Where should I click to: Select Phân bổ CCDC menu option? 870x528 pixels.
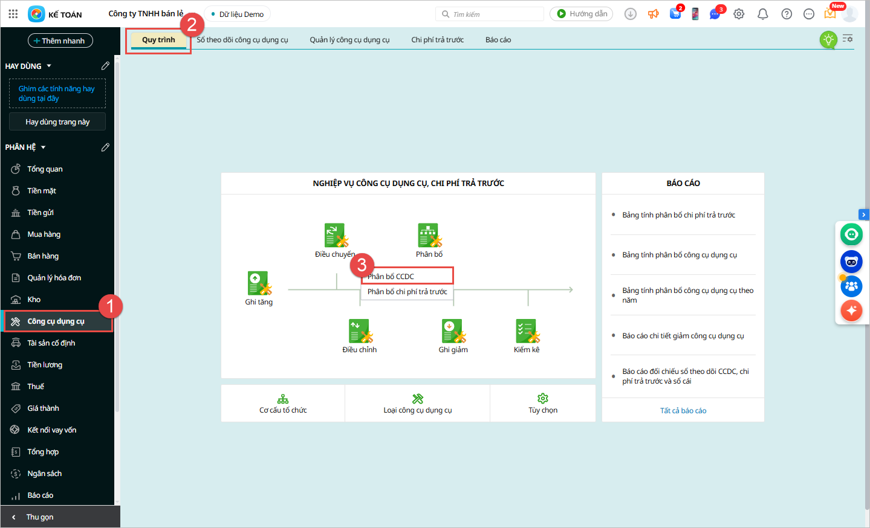coord(407,276)
